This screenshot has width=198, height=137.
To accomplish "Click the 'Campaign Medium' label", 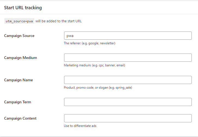I will (20, 58).
